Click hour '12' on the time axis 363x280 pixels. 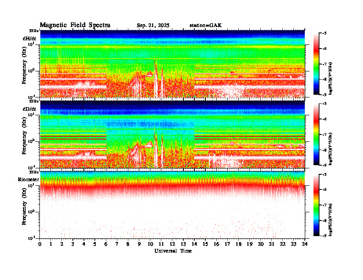coord(172,244)
